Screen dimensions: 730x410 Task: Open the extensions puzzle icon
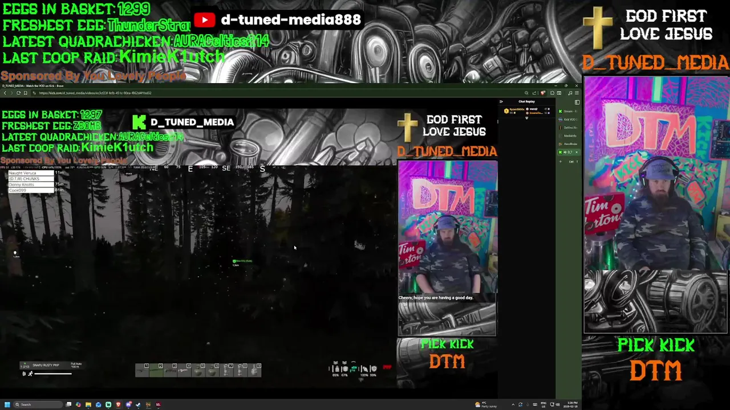click(x=552, y=93)
